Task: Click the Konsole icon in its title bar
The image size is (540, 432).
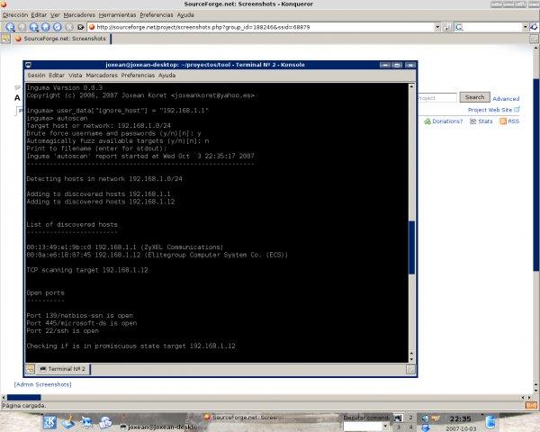Action: pos(30,66)
